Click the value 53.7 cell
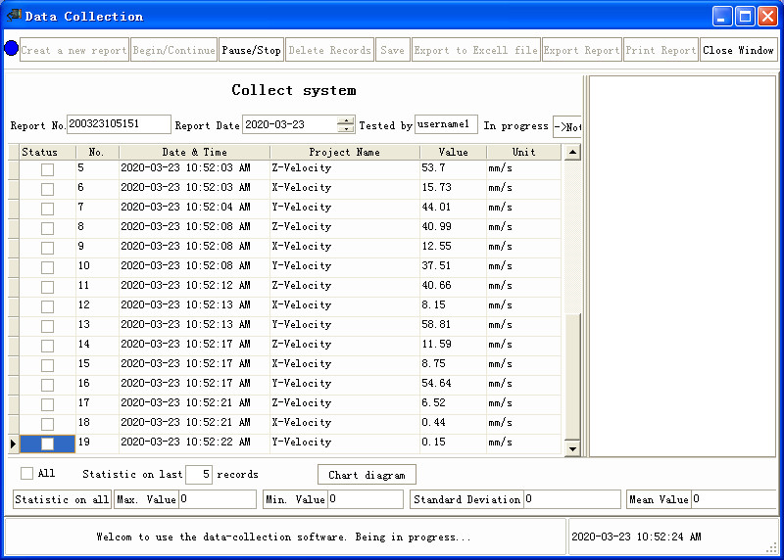Viewport: 784px width, 560px height. tap(453, 168)
